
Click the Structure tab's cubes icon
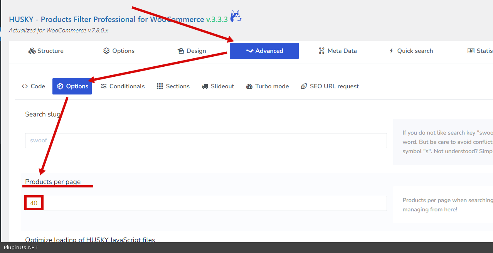(x=32, y=51)
